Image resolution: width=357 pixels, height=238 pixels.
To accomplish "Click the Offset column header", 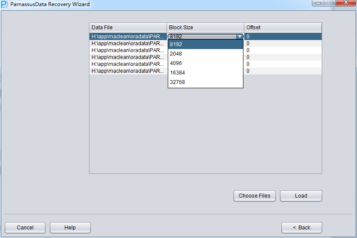I will [x=283, y=28].
